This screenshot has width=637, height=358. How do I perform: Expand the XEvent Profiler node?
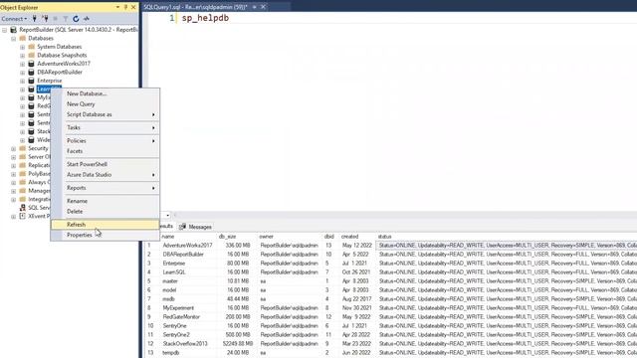point(13,217)
